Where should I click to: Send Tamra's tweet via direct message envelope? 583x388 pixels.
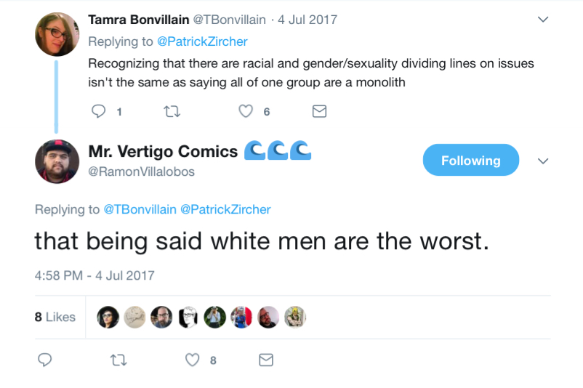click(319, 111)
